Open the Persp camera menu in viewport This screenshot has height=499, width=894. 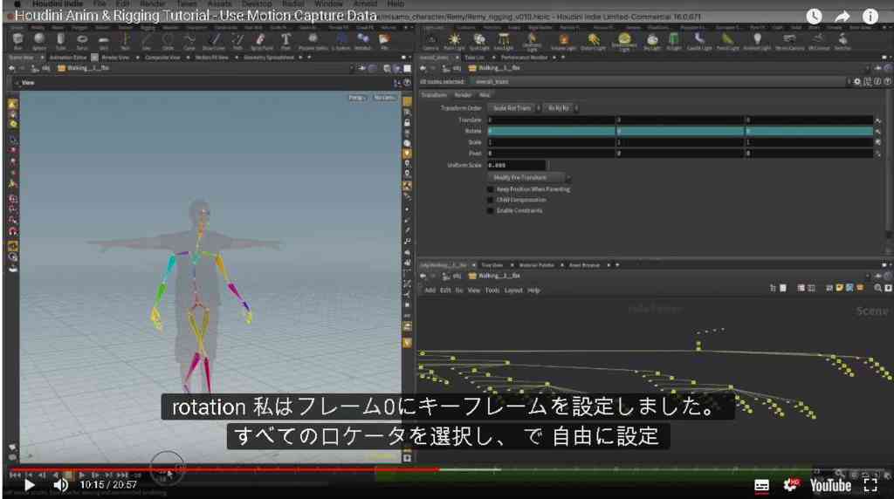tap(357, 98)
